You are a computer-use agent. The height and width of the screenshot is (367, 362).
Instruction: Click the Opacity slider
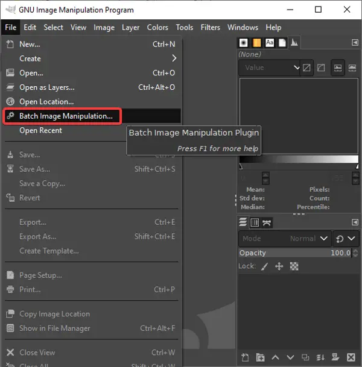click(x=295, y=253)
